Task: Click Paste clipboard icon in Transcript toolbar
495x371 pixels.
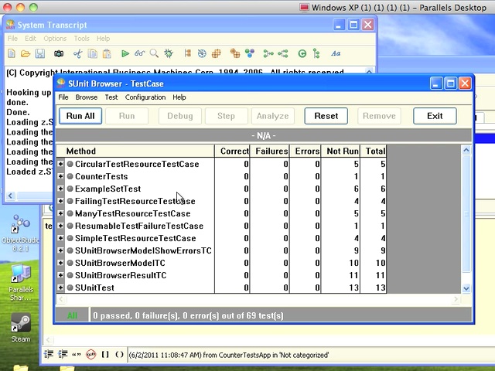Action: pyautogui.click(x=107, y=53)
